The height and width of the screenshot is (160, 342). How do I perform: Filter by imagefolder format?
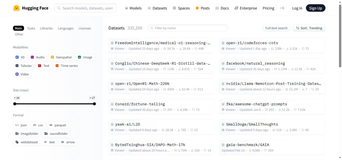point(27,134)
